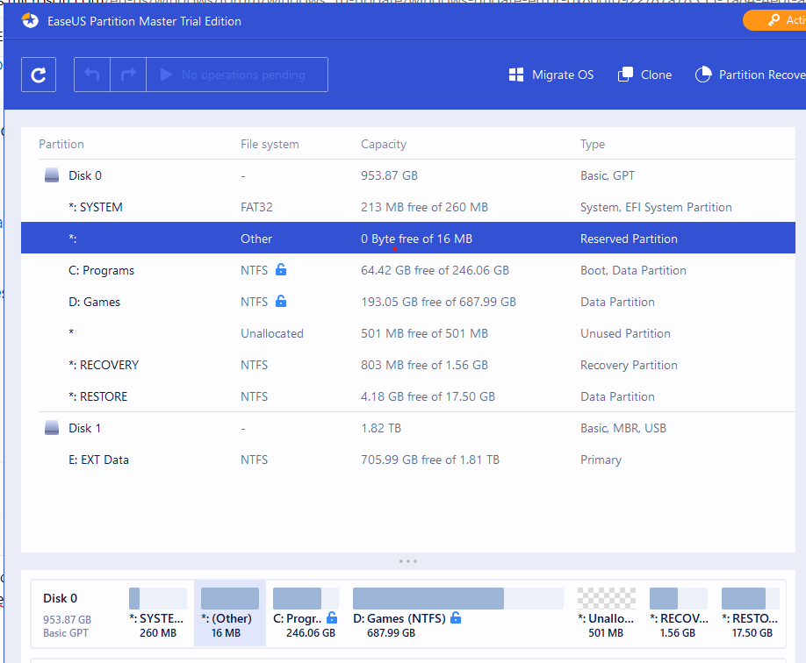Click the key icon on orange Activate button
The height and width of the screenshot is (663, 806).
pos(774,20)
